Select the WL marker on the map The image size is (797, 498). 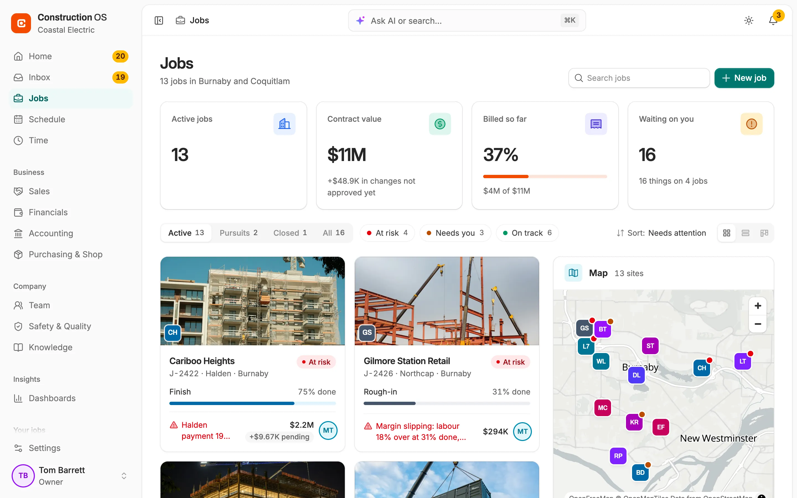601,361
